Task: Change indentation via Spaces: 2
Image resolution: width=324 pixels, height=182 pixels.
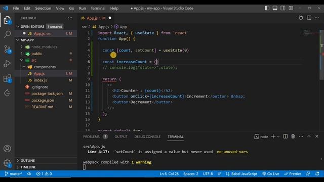Action: point(191,174)
